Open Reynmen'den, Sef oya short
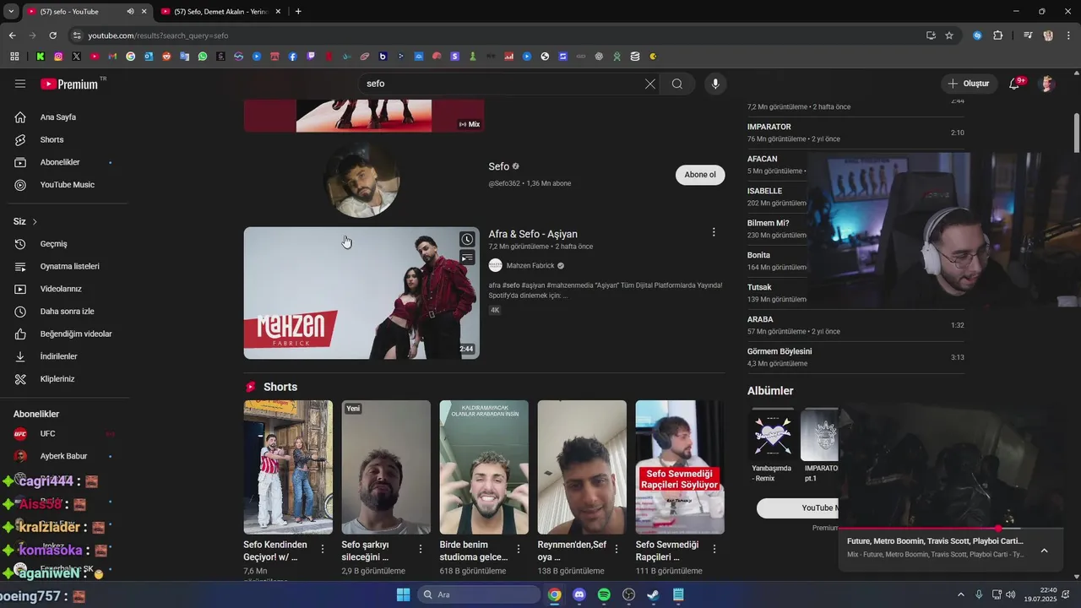1081x608 pixels. [x=582, y=467]
